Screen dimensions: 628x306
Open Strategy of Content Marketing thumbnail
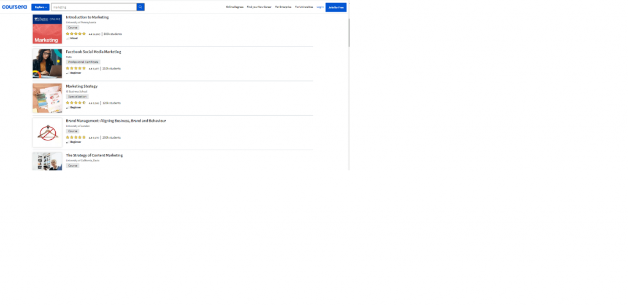tap(47, 161)
